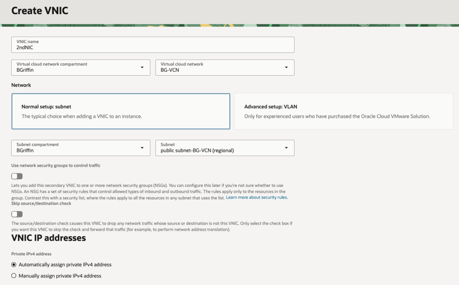This screenshot has height=285, width=459.
Task: Click the 'Manually assign private IPv4 address' label text
Action: [60, 276]
